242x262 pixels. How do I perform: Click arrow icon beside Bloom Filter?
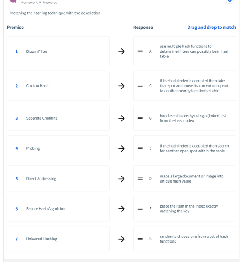tap(121, 51)
